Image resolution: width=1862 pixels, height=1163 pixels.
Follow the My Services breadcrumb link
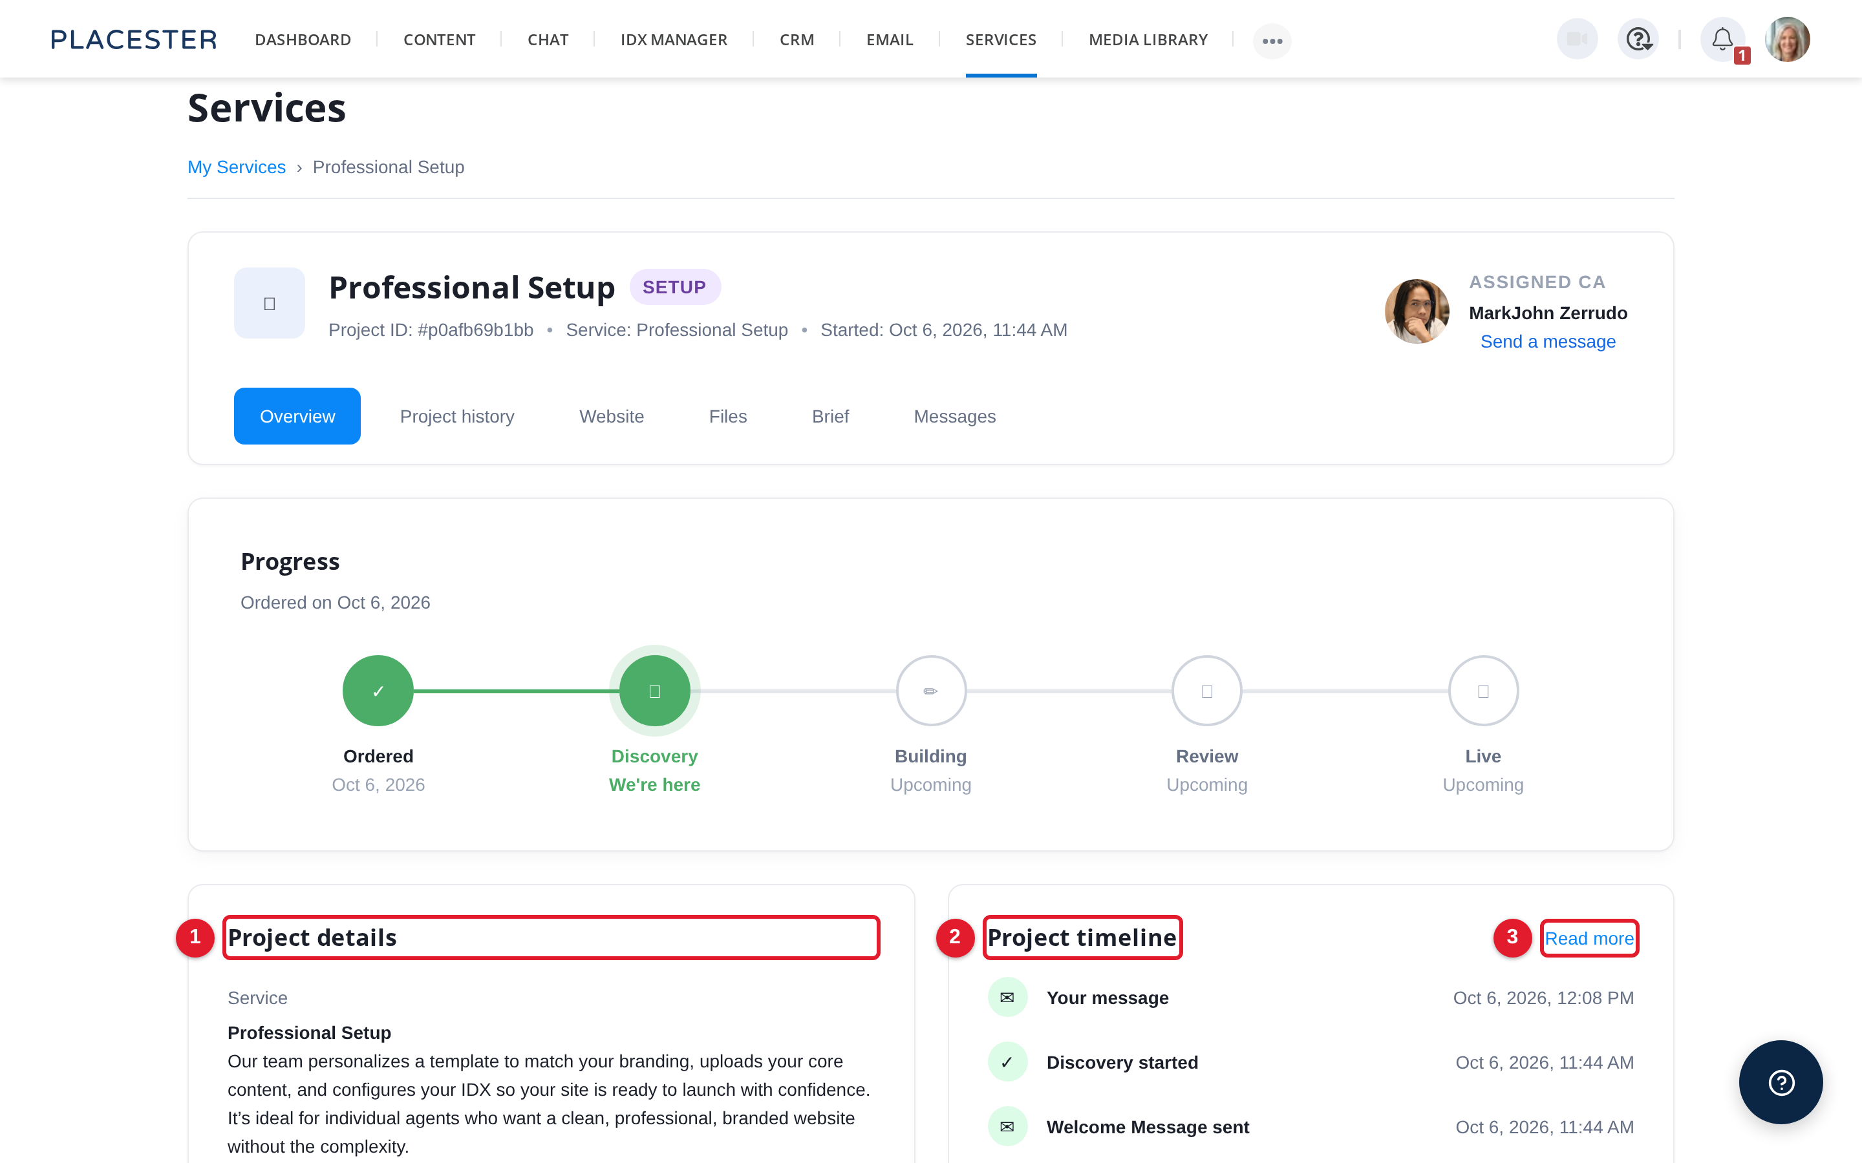pos(236,167)
